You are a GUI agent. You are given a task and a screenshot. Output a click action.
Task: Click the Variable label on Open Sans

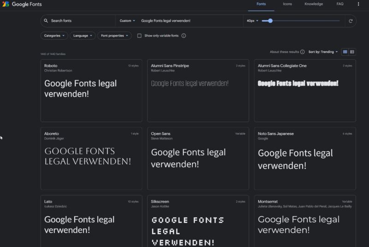pos(240,134)
